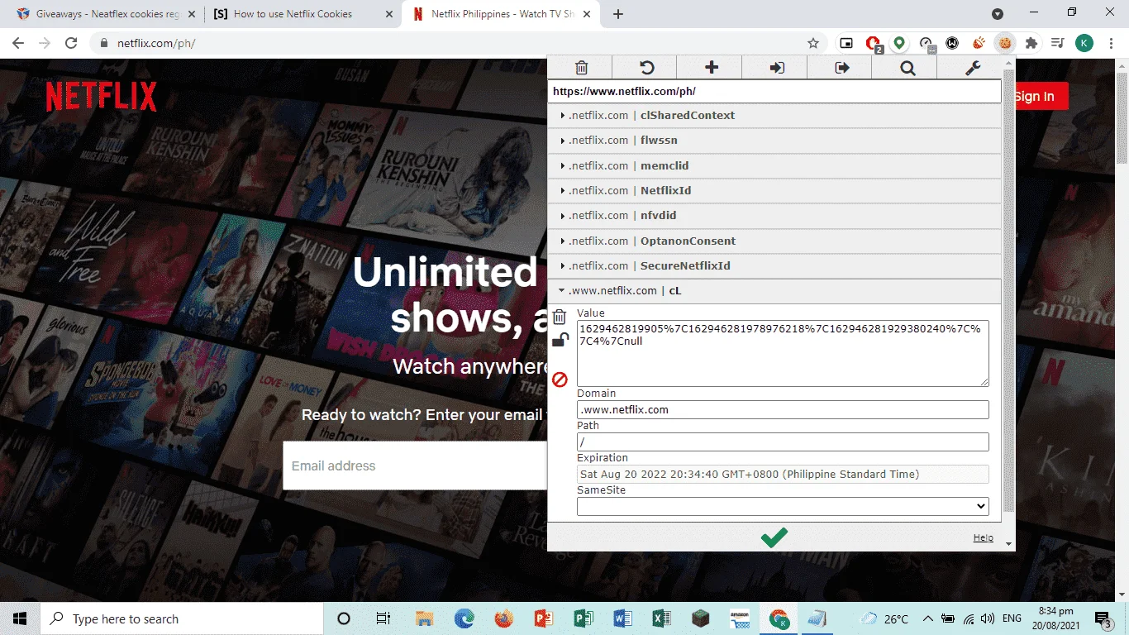Viewport: 1129px width, 635px height.
Task: Open a new browser tab
Action: 618,14
